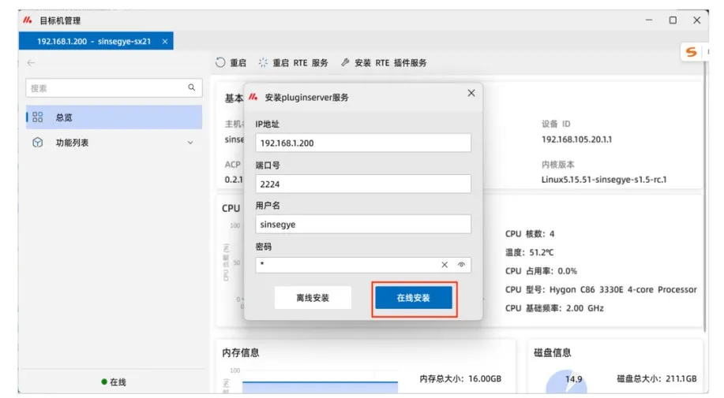Focus the password input field
The height and width of the screenshot is (398, 724).
(363, 264)
